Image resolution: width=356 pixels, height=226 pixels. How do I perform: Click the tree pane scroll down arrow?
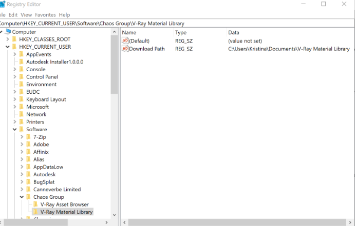(x=115, y=215)
